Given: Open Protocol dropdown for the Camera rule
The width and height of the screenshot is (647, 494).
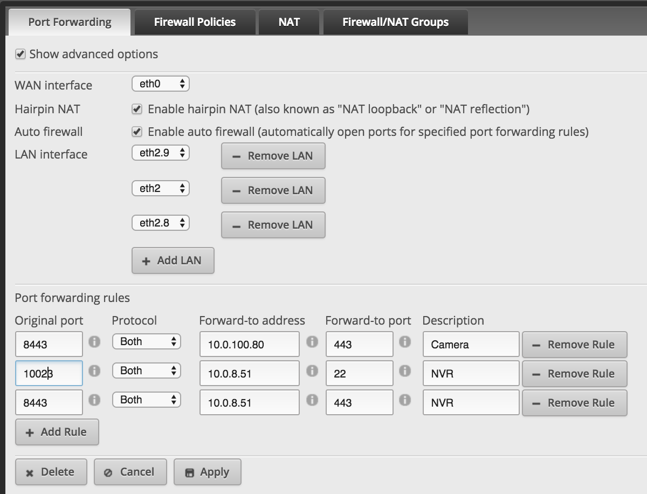Looking at the screenshot, I should point(147,342).
